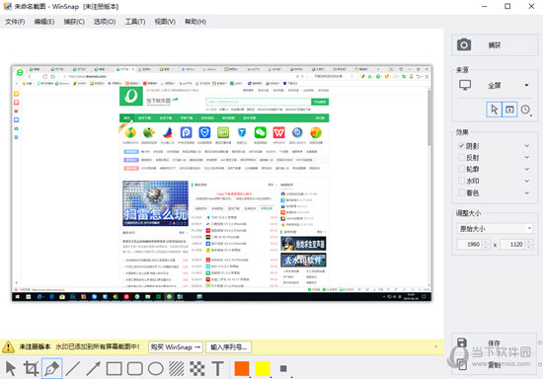
Task: Open the 原始大小 resize dropdown
Action: [495, 229]
